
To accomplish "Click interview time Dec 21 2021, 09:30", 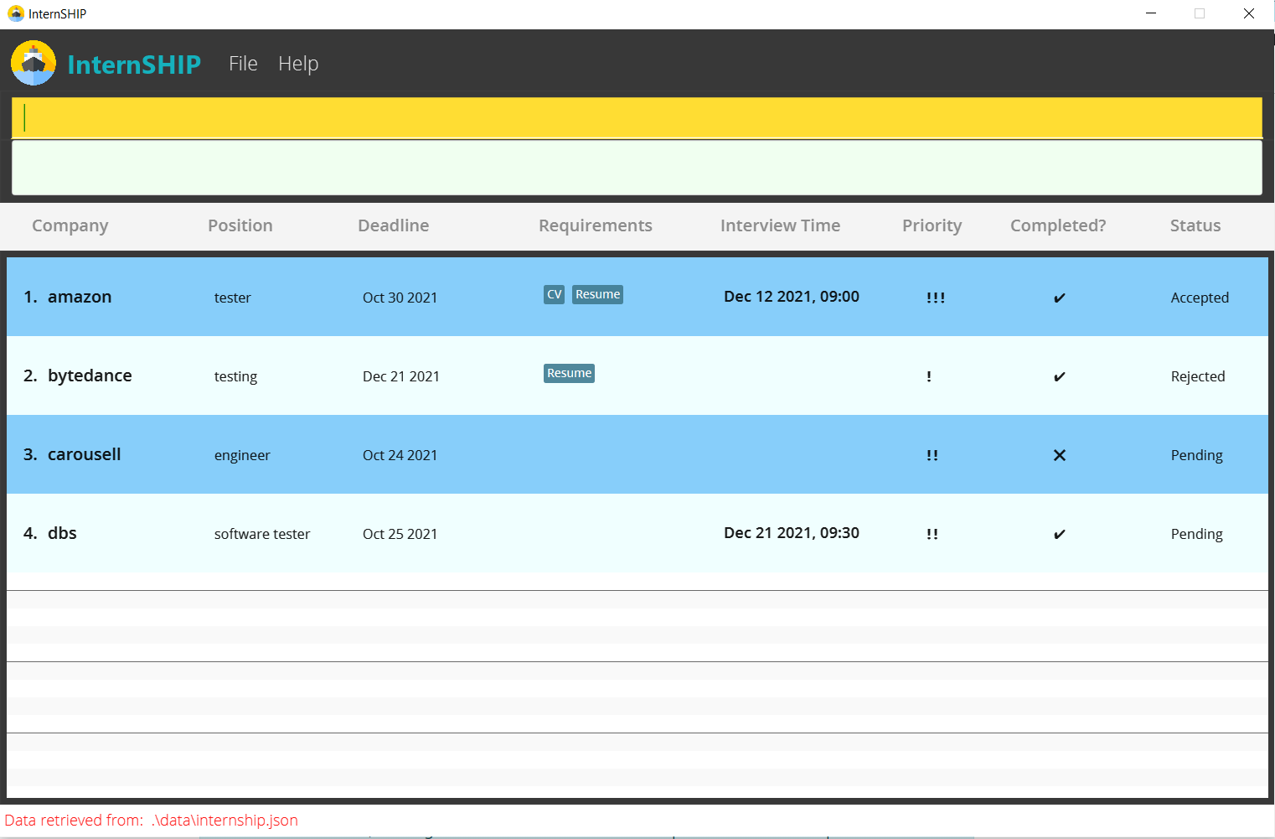I will (x=792, y=533).
